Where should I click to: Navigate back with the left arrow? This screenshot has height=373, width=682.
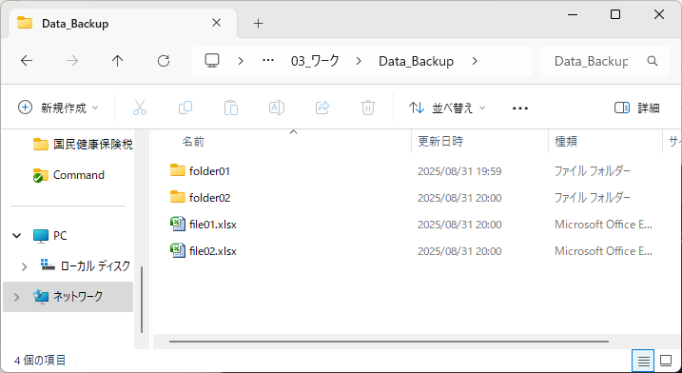point(27,61)
